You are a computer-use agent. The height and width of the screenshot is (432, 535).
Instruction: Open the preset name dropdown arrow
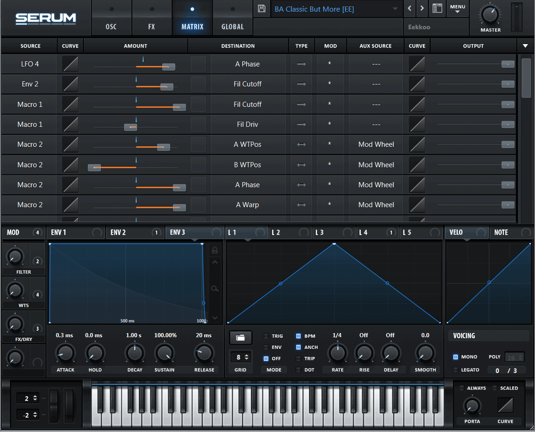click(x=395, y=8)
